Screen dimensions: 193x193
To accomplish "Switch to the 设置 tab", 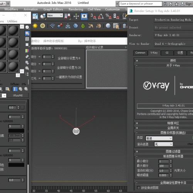I will [x=180, y=53].
